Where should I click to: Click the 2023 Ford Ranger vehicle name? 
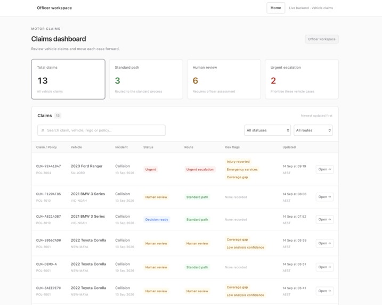(x=86, y=166)
